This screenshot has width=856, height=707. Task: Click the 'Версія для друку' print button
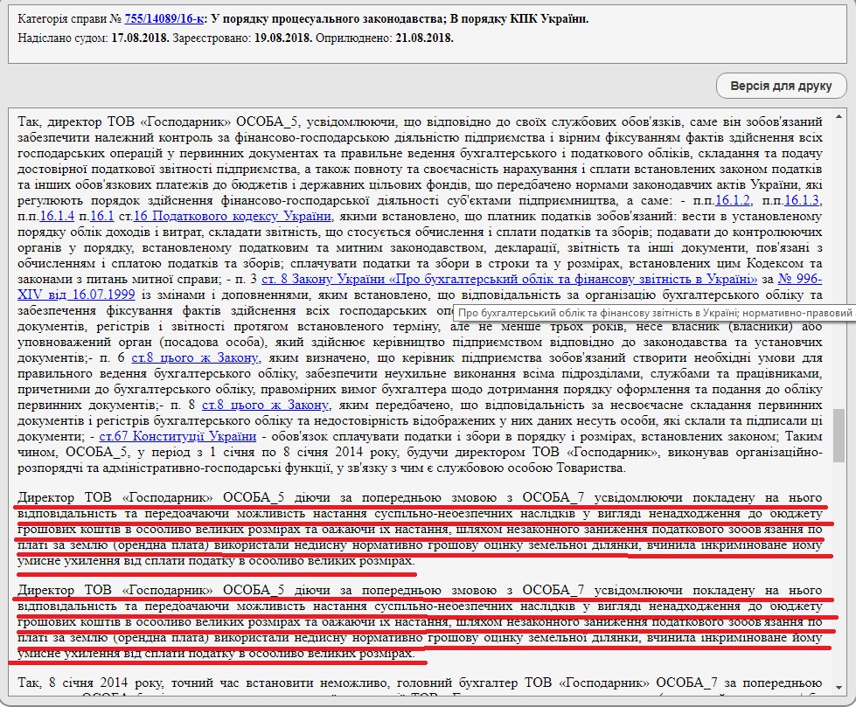(781, 87)
